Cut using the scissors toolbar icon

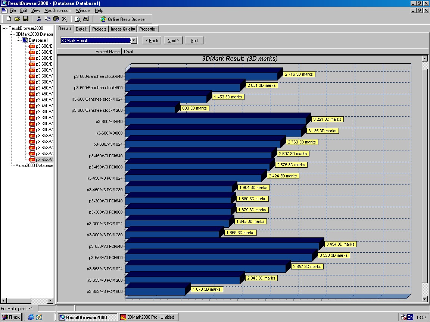[x=39, y=19]
